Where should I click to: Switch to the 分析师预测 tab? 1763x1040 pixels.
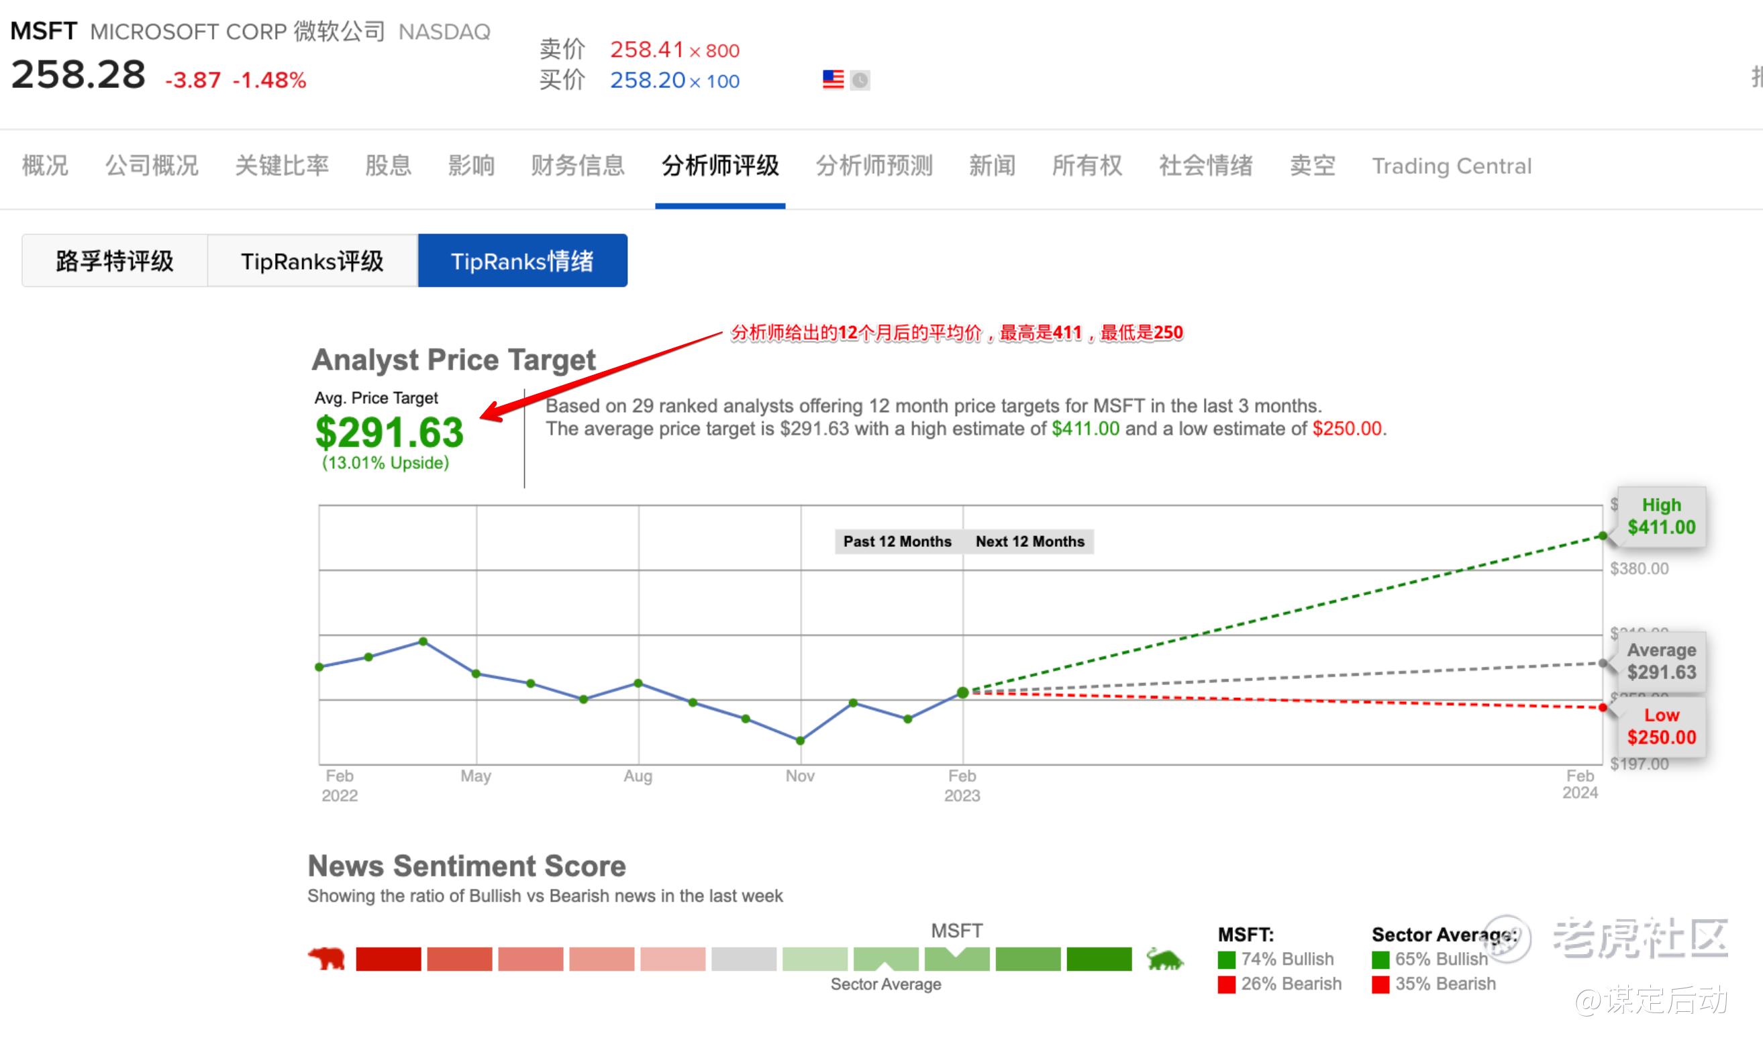(x=874, y=166)
